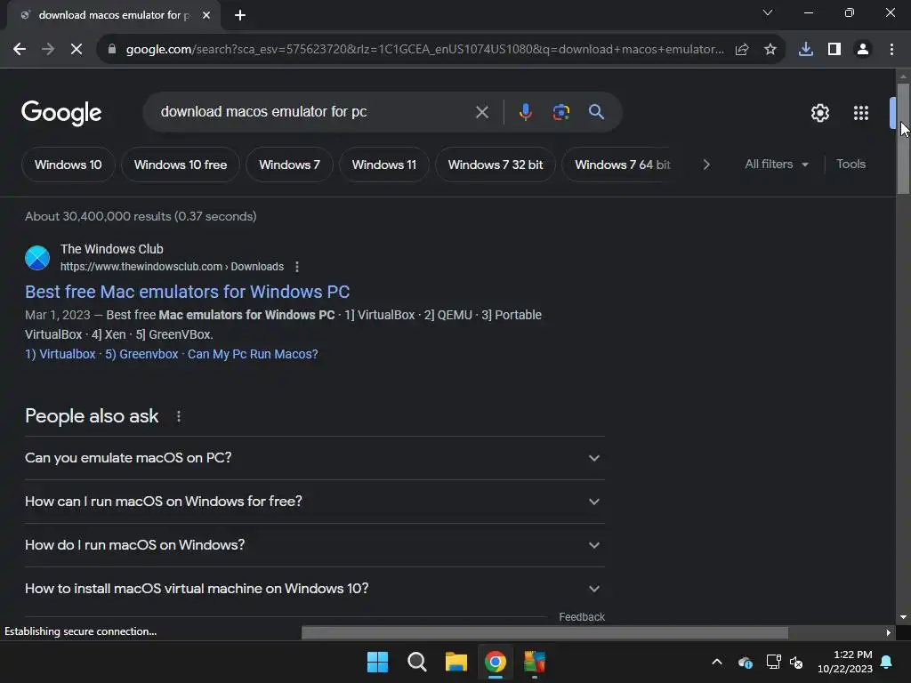Show more filter chips arrow
This screenshot has width=911, height=683.
tap(706, 165)
